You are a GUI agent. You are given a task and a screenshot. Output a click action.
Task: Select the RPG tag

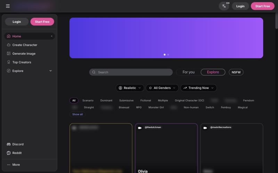point(139,107)
